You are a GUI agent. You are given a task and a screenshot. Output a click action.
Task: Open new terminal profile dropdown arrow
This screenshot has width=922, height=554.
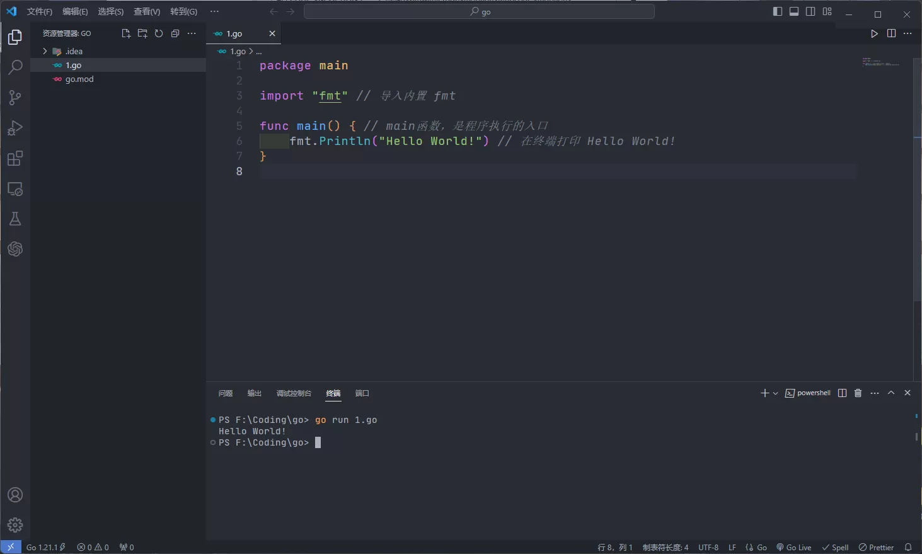coord(775,393)
